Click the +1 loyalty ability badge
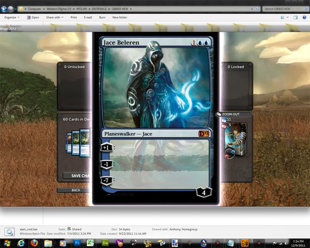This screenshot has width=310, height=248. click(x=106, y=148)
